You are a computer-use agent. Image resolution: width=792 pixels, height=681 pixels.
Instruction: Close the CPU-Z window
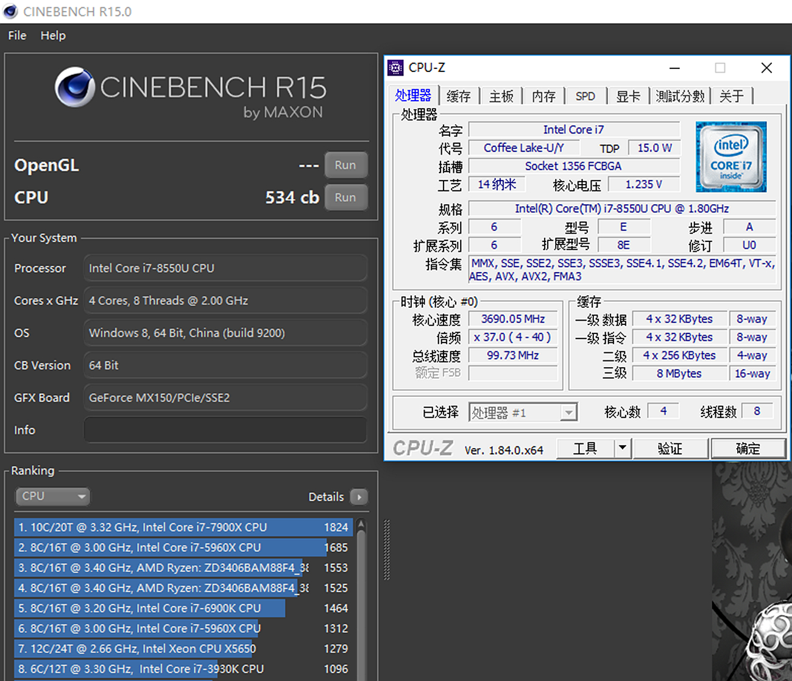[x=766, y=68]
